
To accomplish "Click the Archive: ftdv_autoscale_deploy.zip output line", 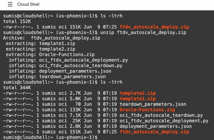I will click(52, 38).
